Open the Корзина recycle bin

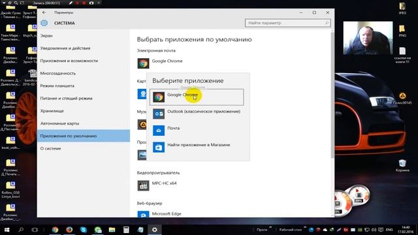(402, 165)
